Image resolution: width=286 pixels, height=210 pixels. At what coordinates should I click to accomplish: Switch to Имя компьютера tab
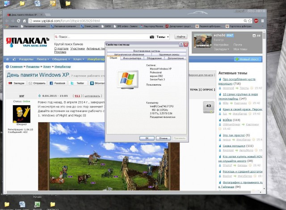click(x=132, y=58)
